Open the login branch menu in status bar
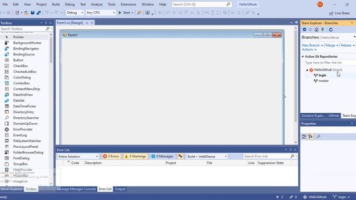 click(x=341, y=197)
